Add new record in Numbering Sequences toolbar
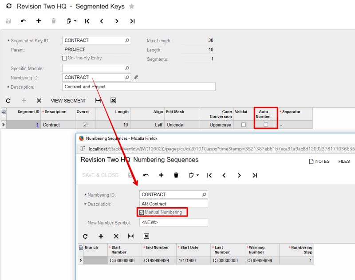 tap(161, 175)
